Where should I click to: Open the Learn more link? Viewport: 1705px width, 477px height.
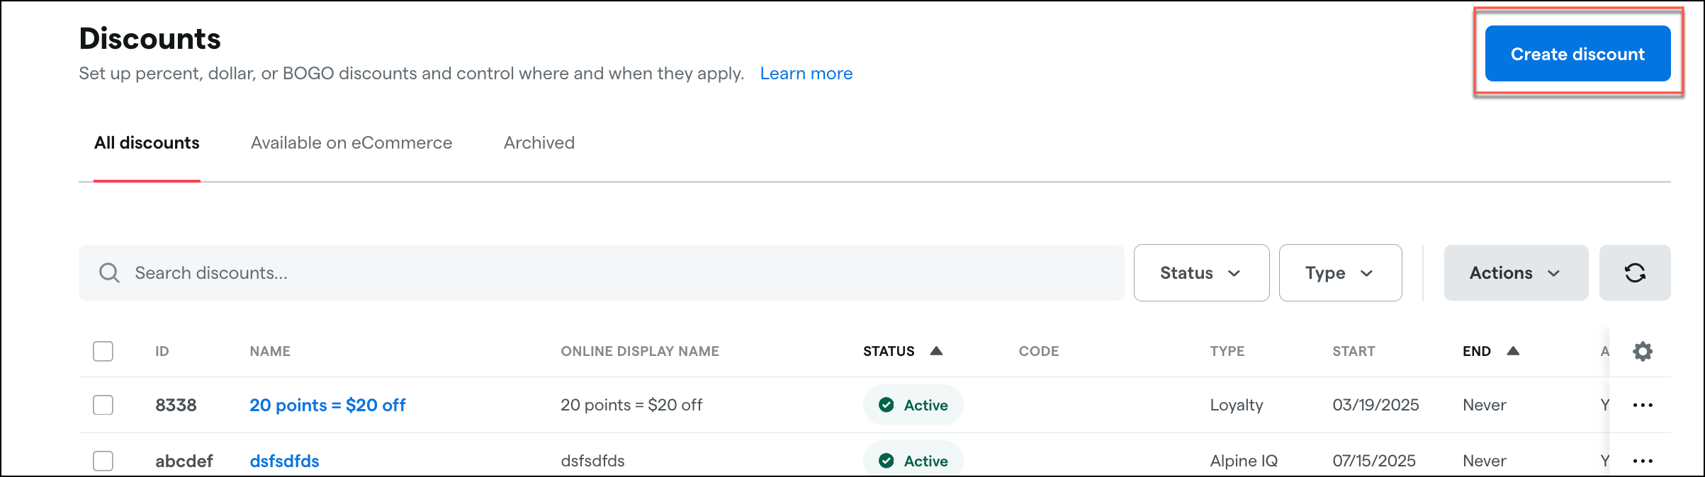806,74
